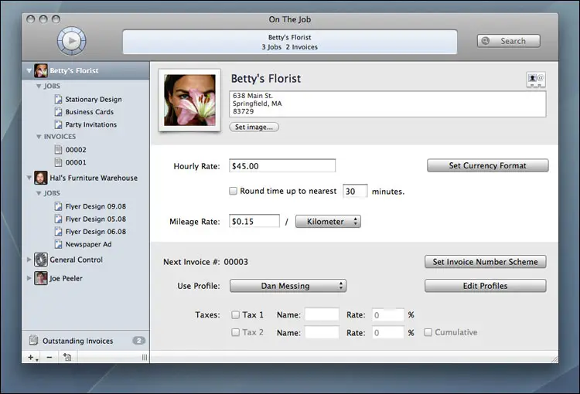Click Newspaper Ad job icon

click(58, 244)
